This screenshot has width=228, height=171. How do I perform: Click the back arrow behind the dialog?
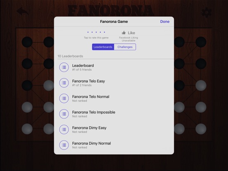pos(22,11)
